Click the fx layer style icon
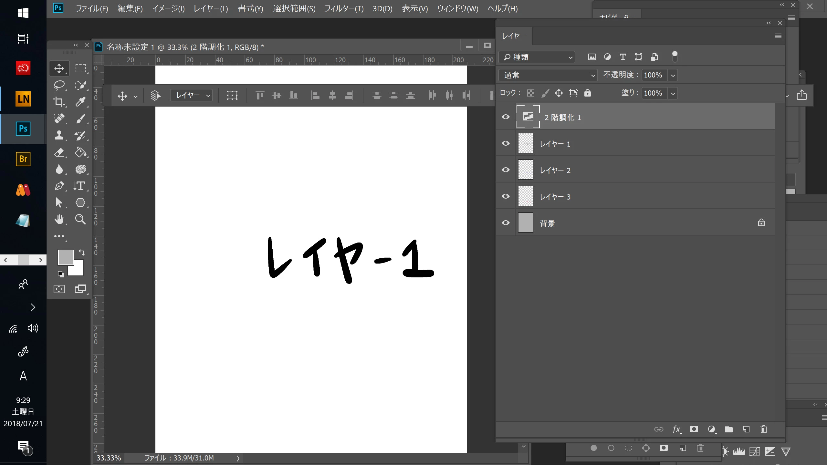The width and height of the screenshot is (827, 465). [676, 429]
